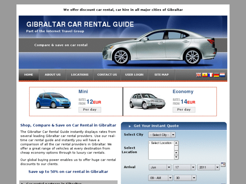
Task: Click the Select Location list bottom scroll-down arrow
Action: click(x=176, y=157)
